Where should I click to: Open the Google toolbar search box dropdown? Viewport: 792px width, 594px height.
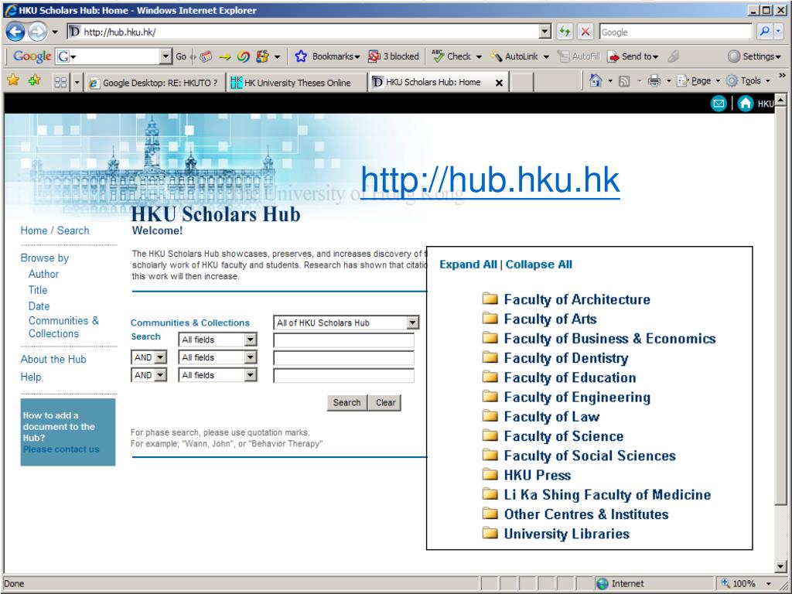(x=166, y=56)
